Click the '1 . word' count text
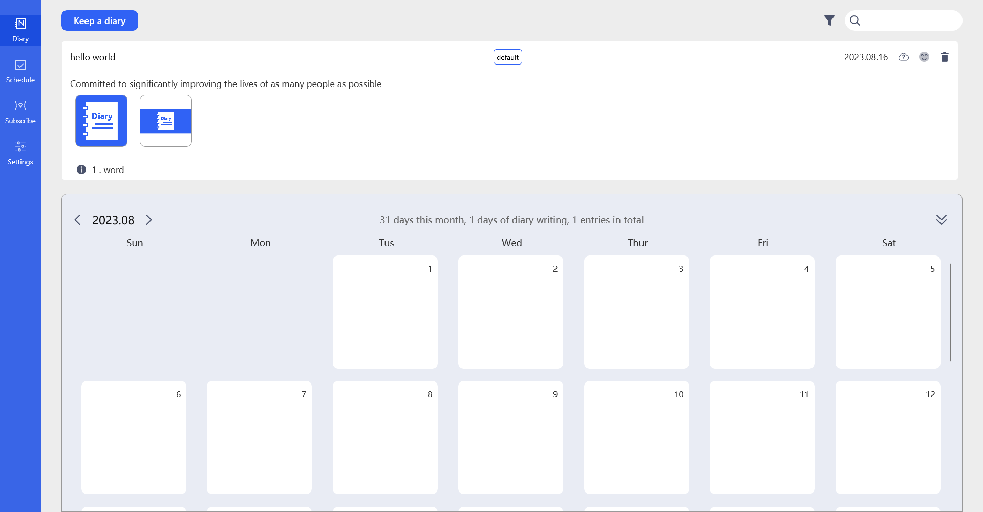The width and height of the screenshot is (983, 512). [x=108, y=170]
